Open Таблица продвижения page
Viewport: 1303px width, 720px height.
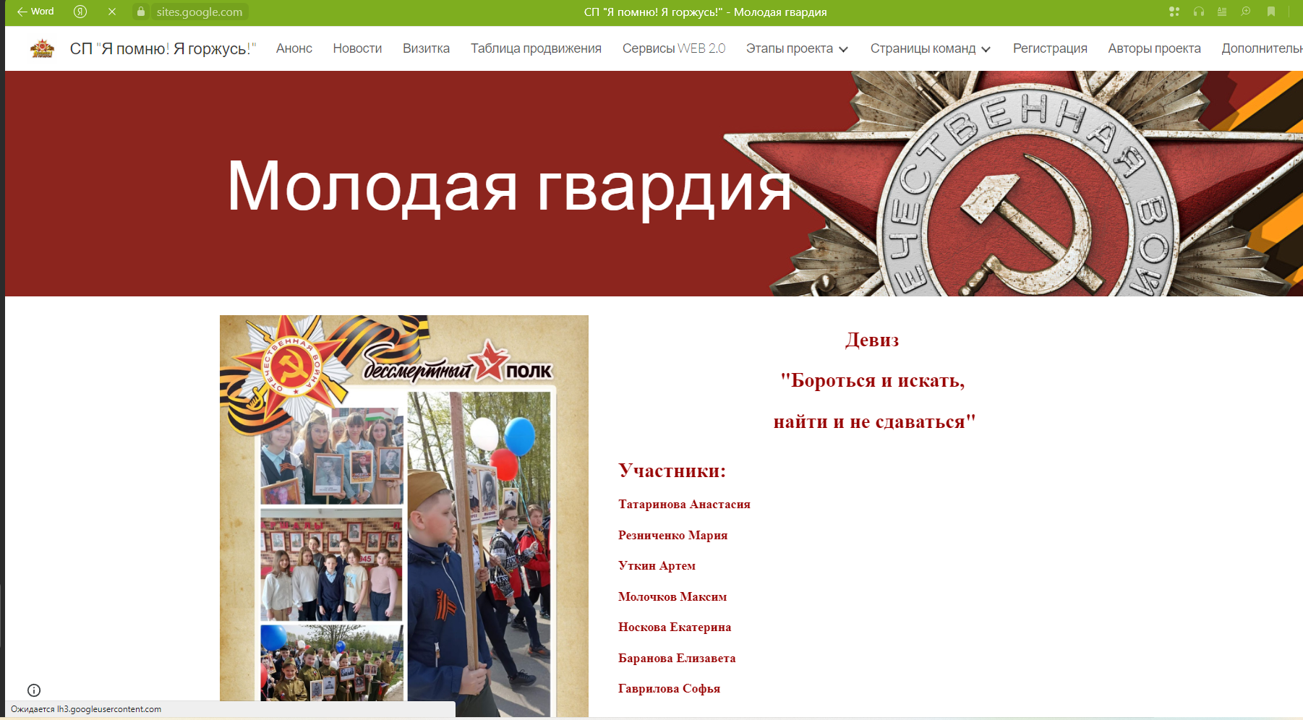click(536, 48)
